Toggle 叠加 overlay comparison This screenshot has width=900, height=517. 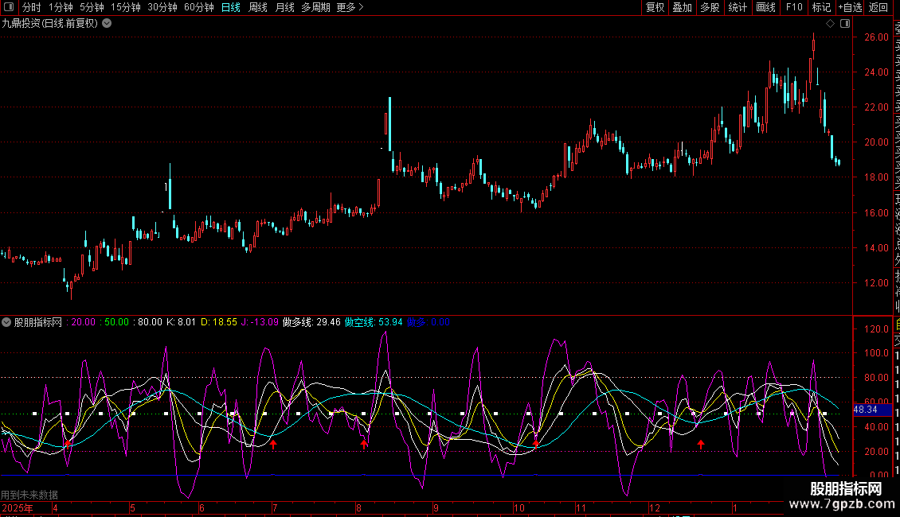pyautogui.click(x=682, y=7)
